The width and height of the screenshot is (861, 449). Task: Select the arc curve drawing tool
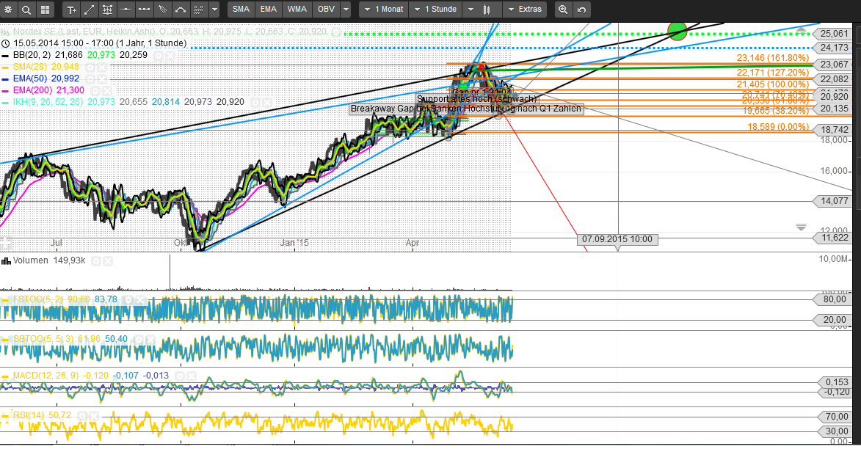(x=180, y=10)
